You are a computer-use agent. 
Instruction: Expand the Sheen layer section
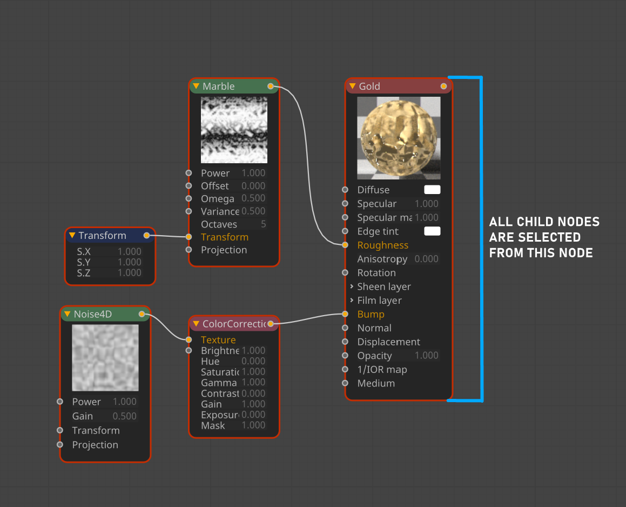(352, 286)
